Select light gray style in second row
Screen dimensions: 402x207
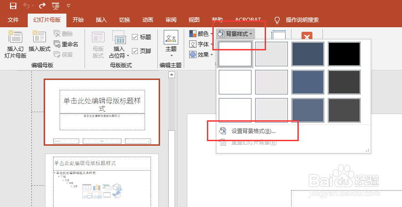click(x=271, y=82)
